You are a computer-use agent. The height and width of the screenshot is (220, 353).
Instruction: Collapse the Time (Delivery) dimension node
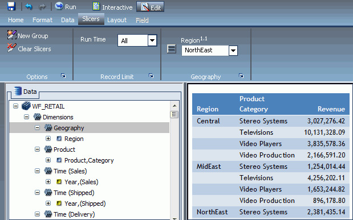(x=37, y=214)
